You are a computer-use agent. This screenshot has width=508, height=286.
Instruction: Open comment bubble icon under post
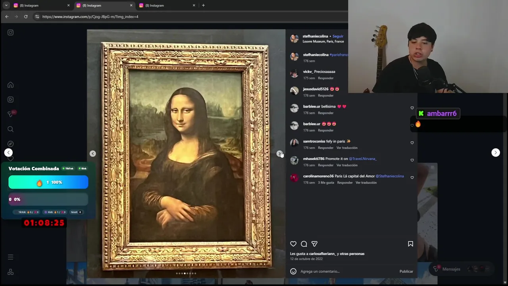(304, 244)
